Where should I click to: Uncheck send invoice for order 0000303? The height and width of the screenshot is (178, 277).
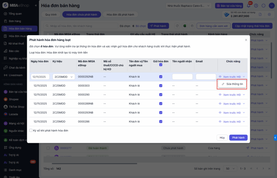[161, 86]
